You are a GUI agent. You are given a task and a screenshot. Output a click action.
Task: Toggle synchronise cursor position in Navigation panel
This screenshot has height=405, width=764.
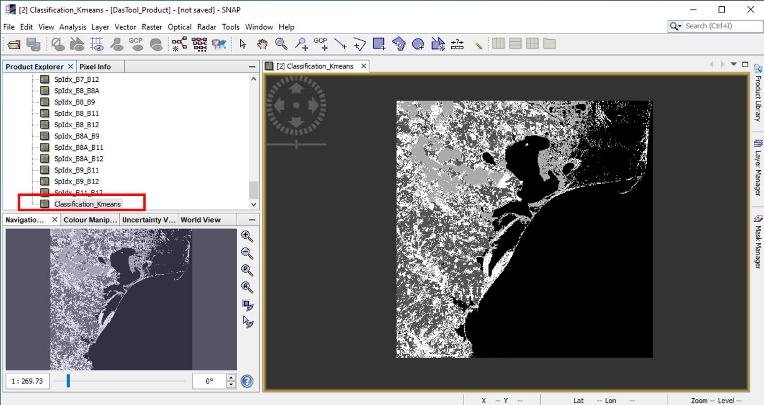(248, 322)
